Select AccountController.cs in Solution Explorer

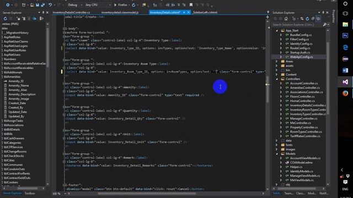tap(304, 83)
